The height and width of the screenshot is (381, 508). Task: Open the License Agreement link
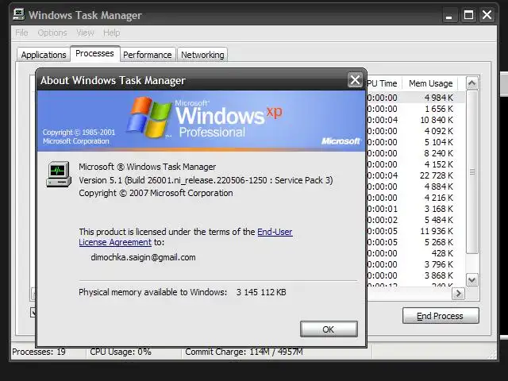pos(115,242)
